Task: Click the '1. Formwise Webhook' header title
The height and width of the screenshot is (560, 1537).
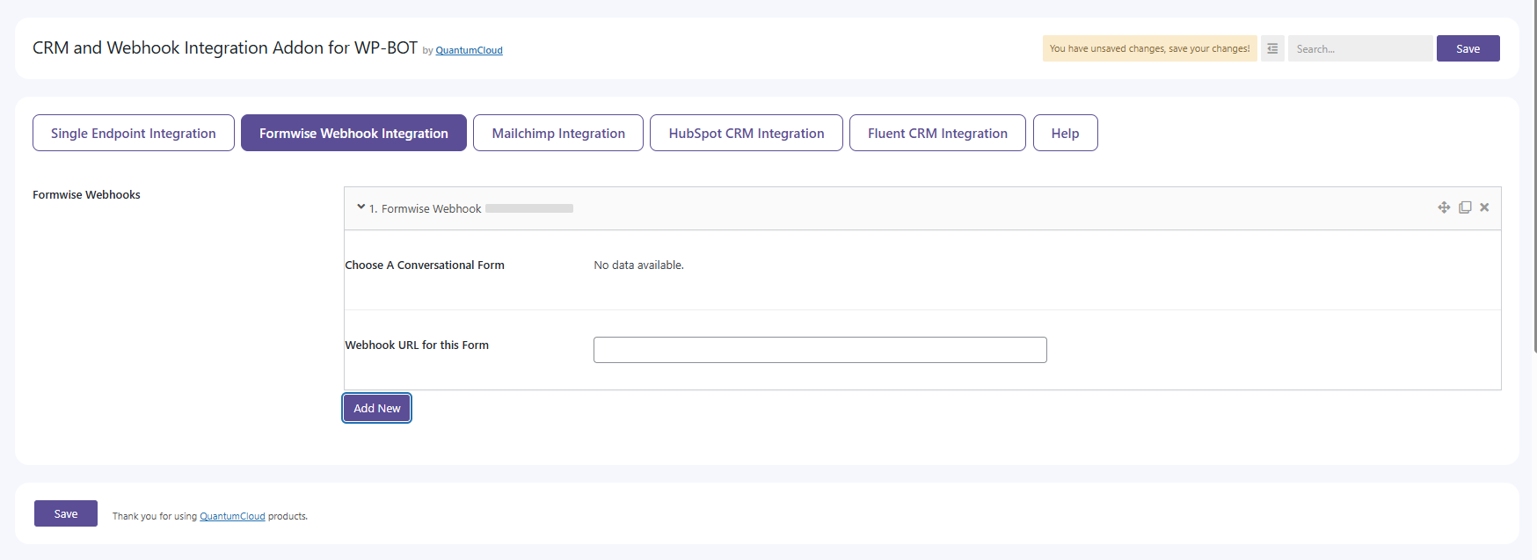Action: [x=425, y=208]
